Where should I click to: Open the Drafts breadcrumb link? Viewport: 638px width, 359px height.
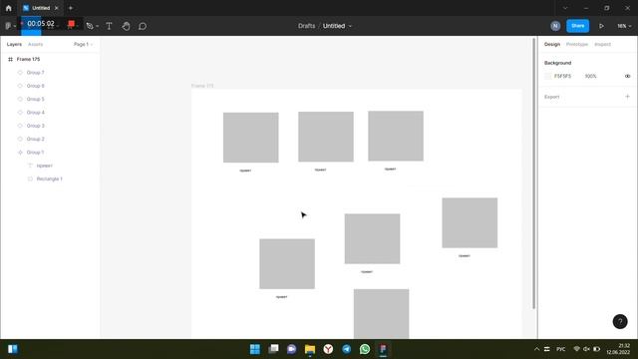click(x=306, y=26)
